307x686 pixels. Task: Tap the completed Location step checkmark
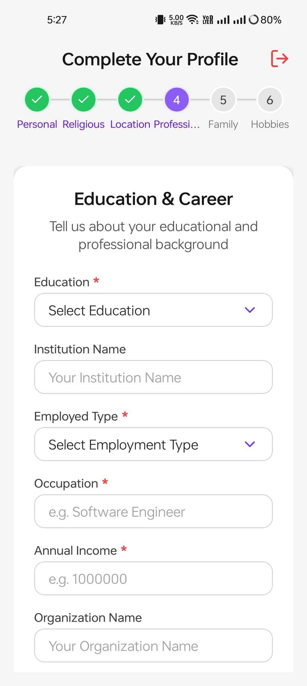[130, 100]
